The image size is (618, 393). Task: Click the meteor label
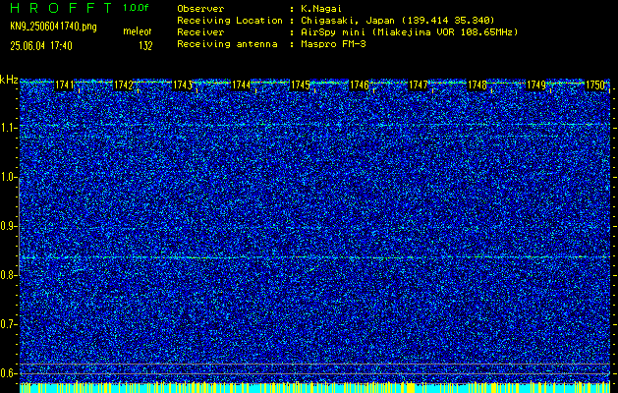coord(138,31)
